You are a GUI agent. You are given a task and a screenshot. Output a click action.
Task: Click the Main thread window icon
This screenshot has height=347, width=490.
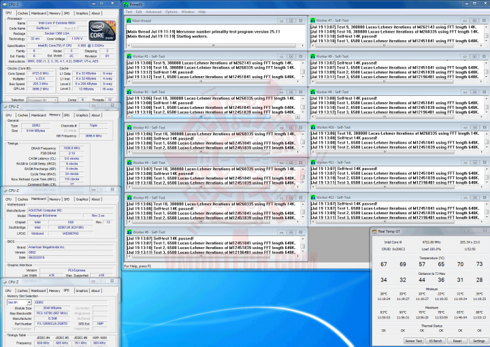129,20
